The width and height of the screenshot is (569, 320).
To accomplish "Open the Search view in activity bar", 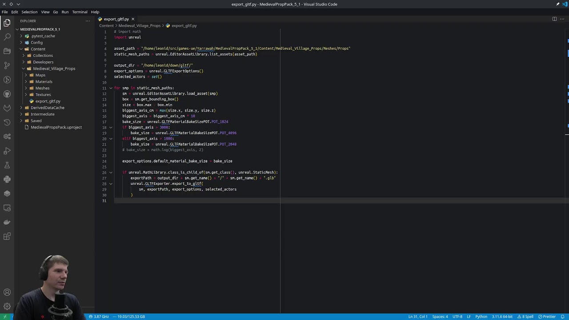I will [7, 37].
